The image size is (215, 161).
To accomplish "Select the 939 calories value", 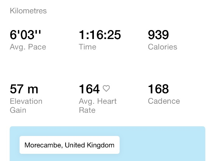I will 158,35.
